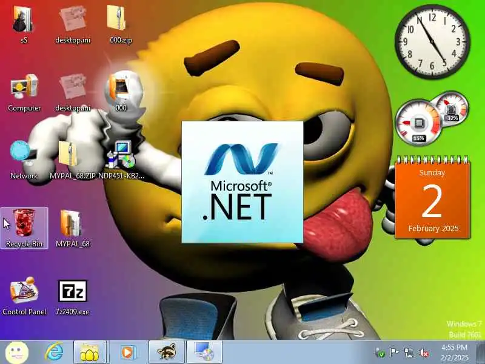Viewport: 485px width, 364px height.
Task: Click the memory gauge showing 32%
Action: (452, 109)
